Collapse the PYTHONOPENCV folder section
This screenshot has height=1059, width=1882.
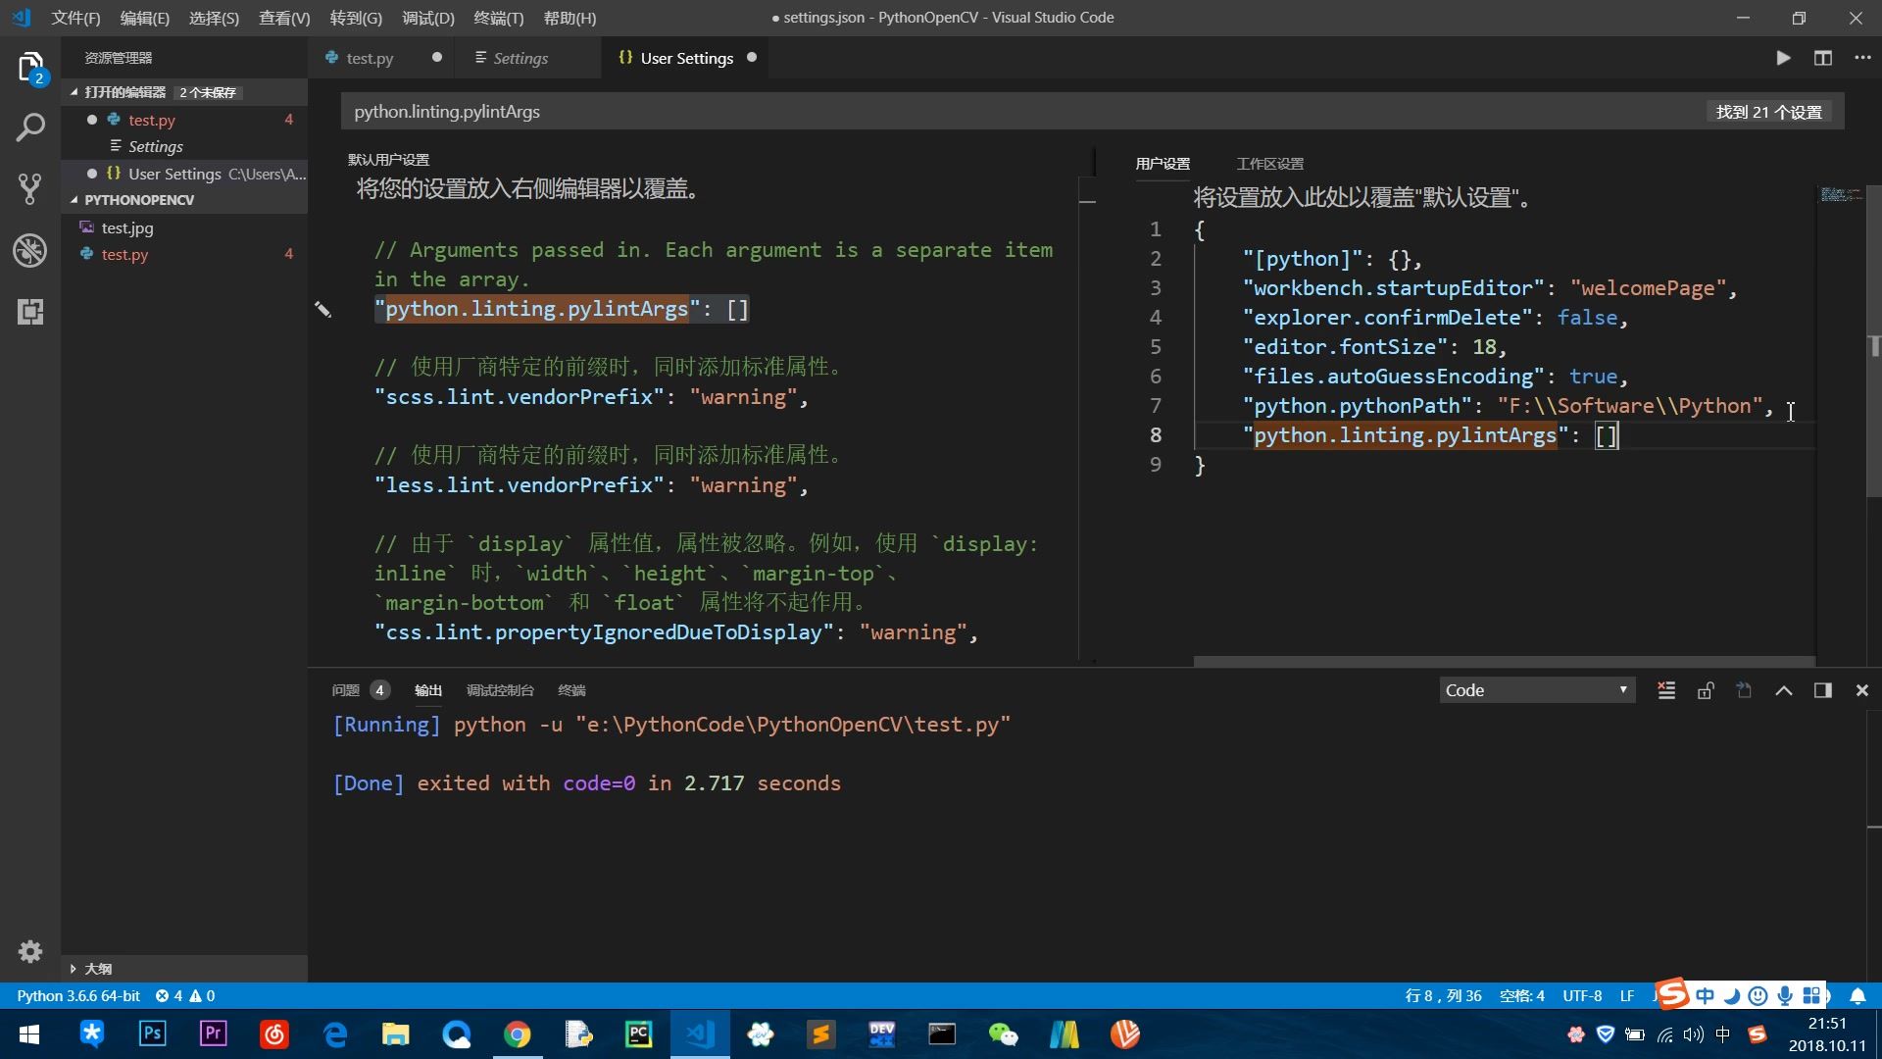184,200
